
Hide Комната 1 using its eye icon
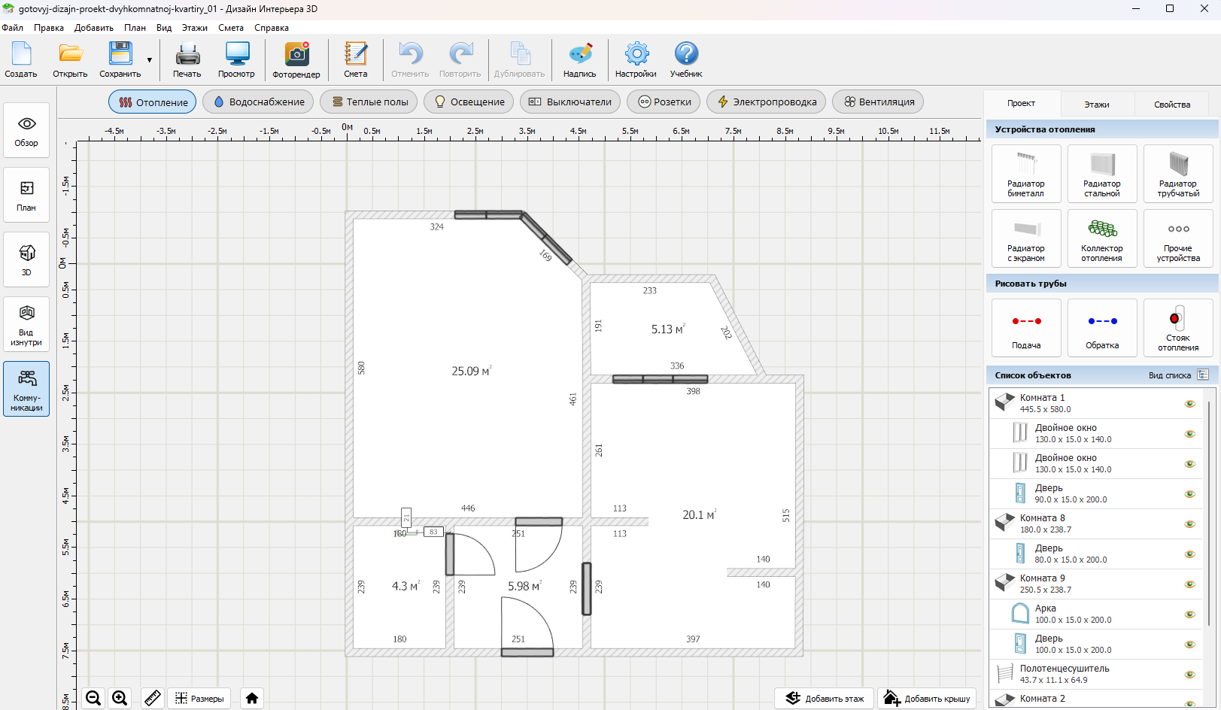(1190, 404)
